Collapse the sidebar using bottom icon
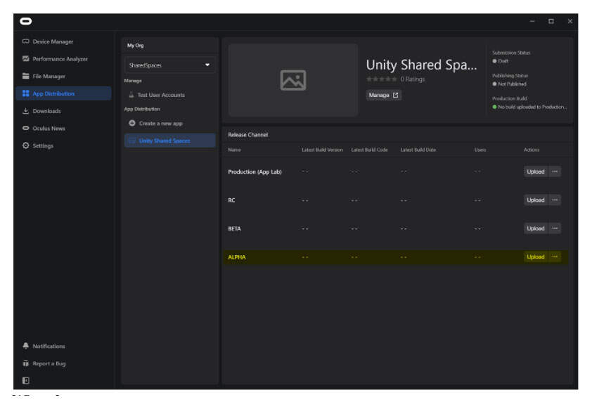Viewport: 592px width, 402px height. [x=26, y=380]
